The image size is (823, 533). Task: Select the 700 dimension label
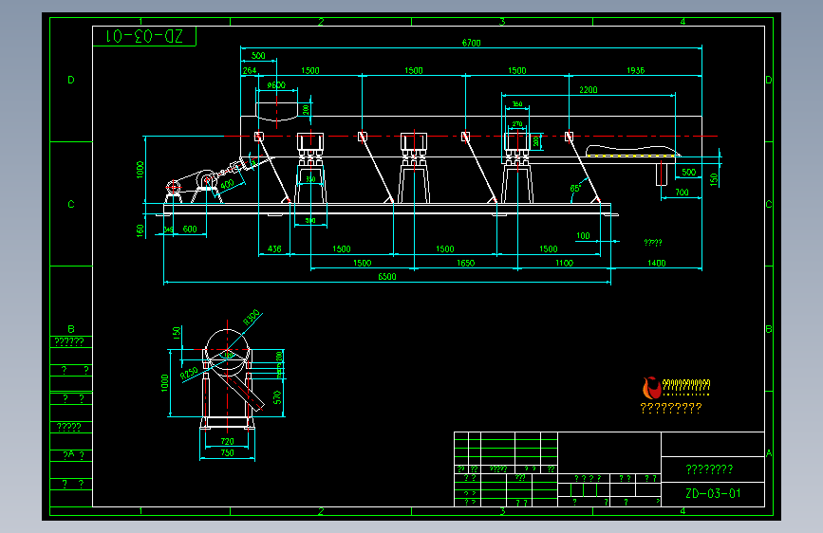[x=682, y=192]
